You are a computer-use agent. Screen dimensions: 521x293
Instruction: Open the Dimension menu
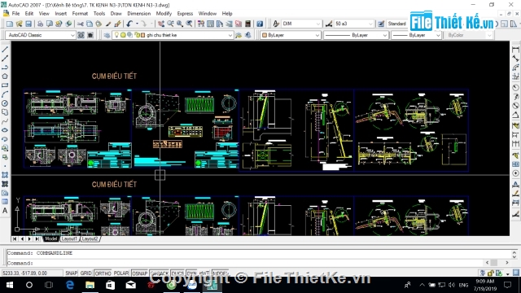point(139,14)
